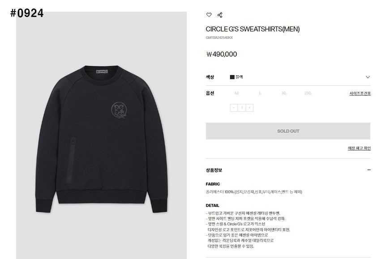Screen dimensions: 385x259
Task: Choose size XL option
Action: [x=284, y=93]
